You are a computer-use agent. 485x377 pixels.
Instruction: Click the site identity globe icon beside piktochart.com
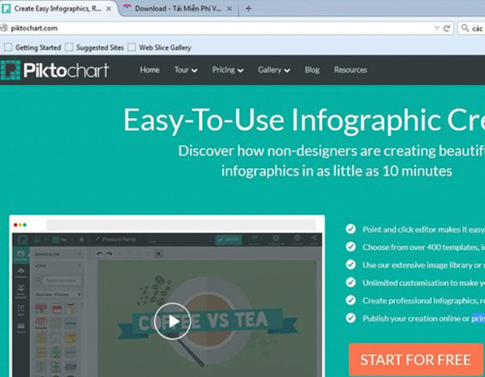(x=4, y=28)
